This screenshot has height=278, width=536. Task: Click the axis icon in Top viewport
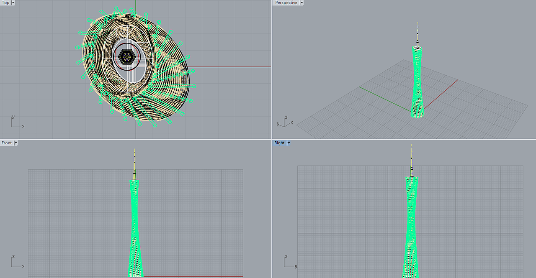tap(17, 122)
